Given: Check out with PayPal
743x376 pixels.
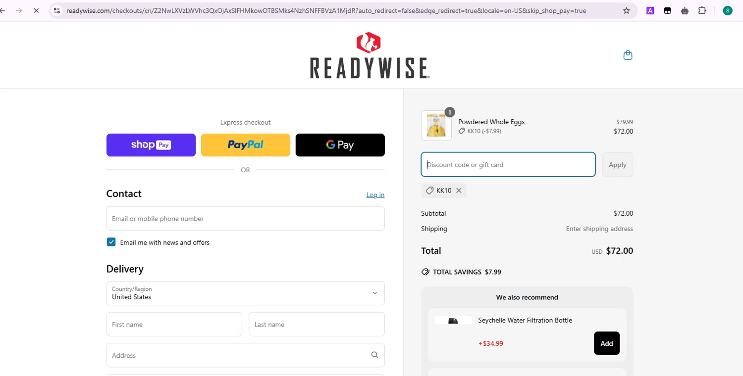Looking at the screenshot, I should (245, 145).
